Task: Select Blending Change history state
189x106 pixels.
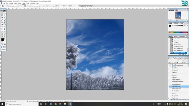Action: point(177,45)
